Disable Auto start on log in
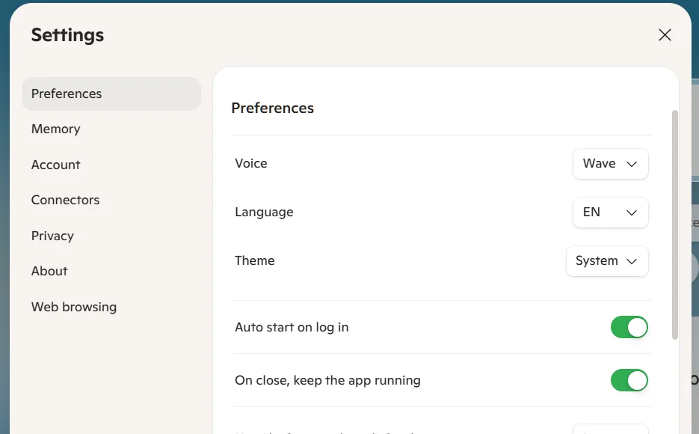Image resolution: width=699 pixels, height=434 pixels. pos(629,328)
